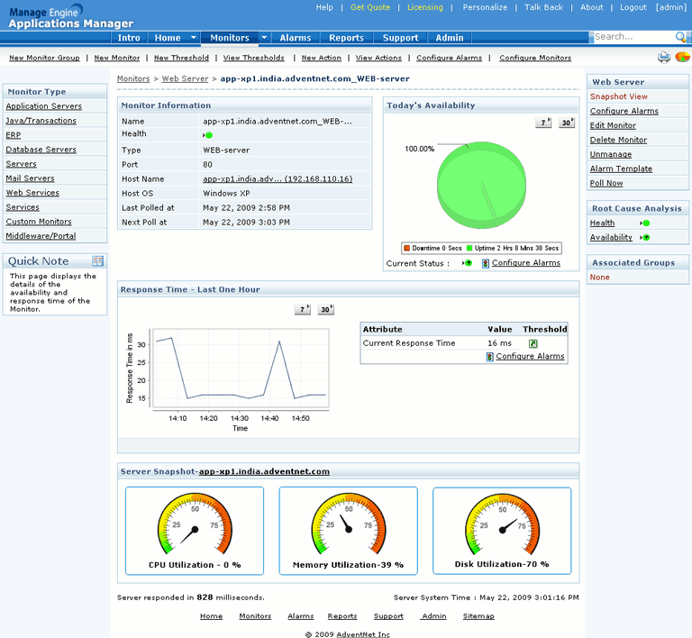Click Edit Monitor in Web Server panel
This screenshot has width=692, height=638.
coord(613,125)
